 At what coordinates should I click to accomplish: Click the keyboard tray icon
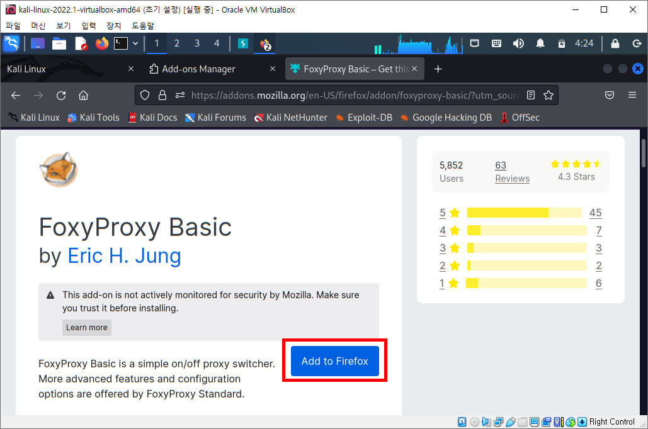[x=496, y=43]
